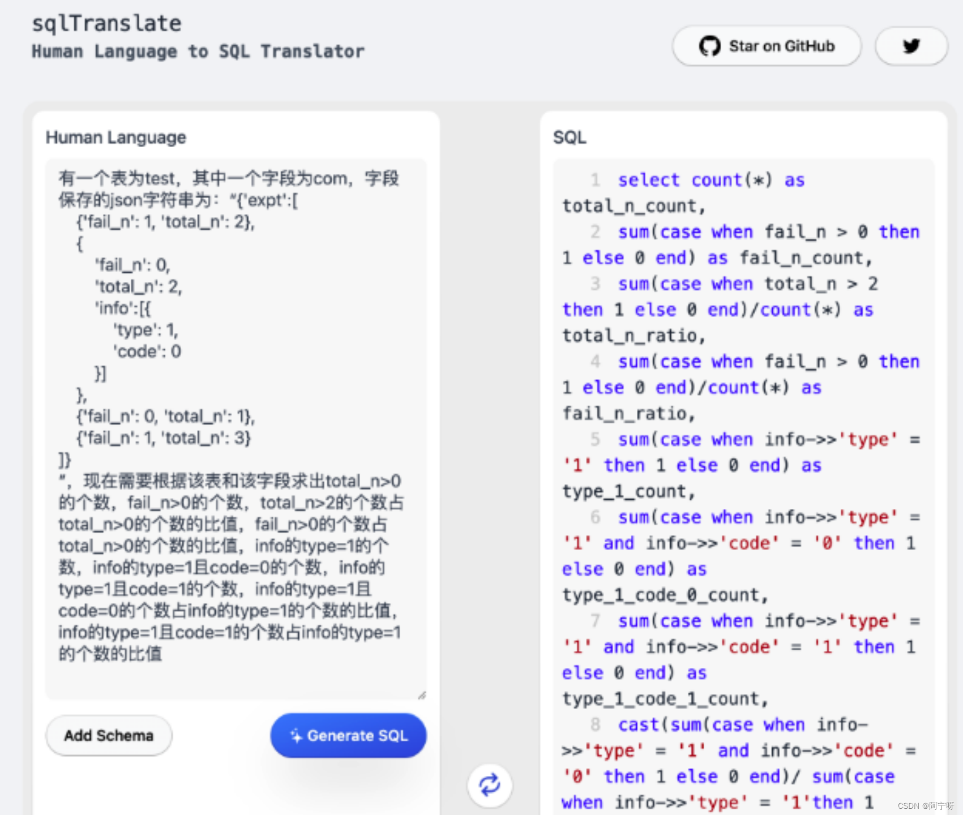Viewport: 963px width, 815px height.
Task: Click the sparkle icon in Generate SQL
Action: click(x=296, y=735)
